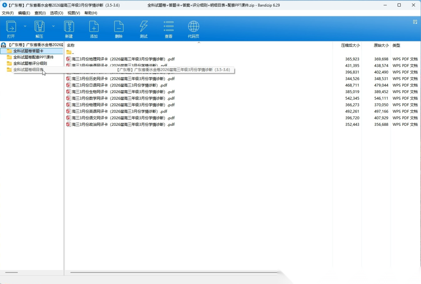Open the 选项(O) menu

point(57,13)
